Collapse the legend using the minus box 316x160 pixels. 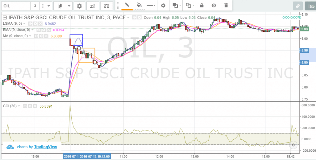[4, 18]
